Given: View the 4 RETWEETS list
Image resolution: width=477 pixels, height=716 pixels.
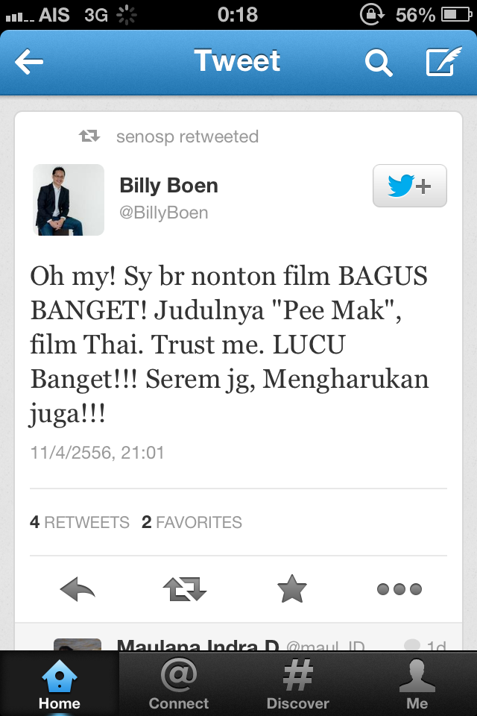Looking at the screenshot, I should [x=80, y=522].
